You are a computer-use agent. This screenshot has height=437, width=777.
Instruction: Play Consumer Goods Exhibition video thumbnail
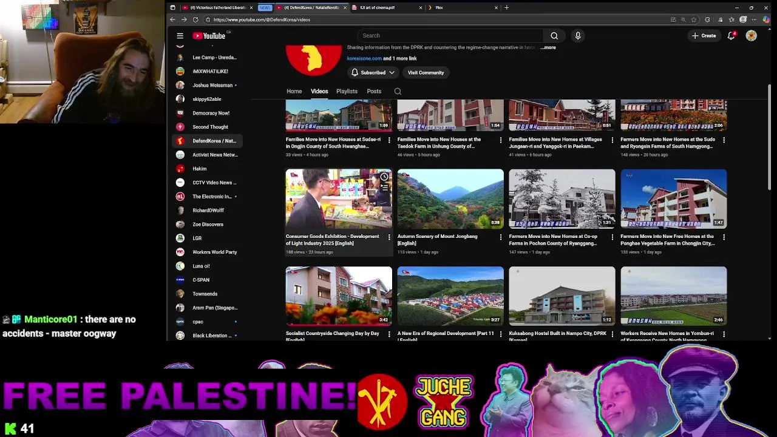coord(339,199)
